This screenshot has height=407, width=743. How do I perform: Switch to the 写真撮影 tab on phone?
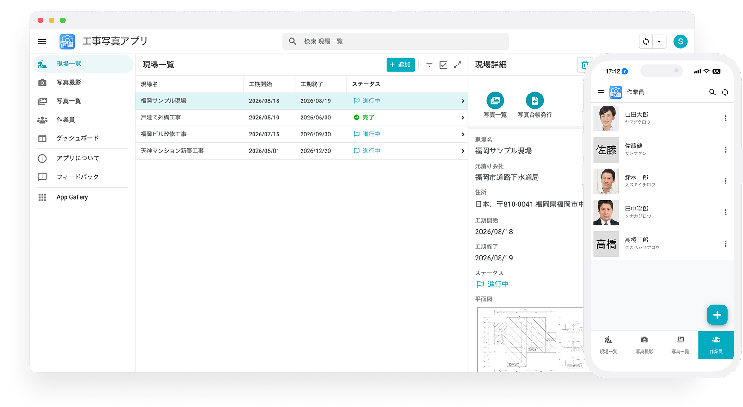(x=644, y=345)
